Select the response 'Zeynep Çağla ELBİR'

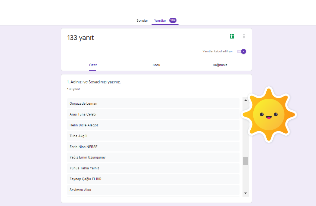click(x=153, y=179)
